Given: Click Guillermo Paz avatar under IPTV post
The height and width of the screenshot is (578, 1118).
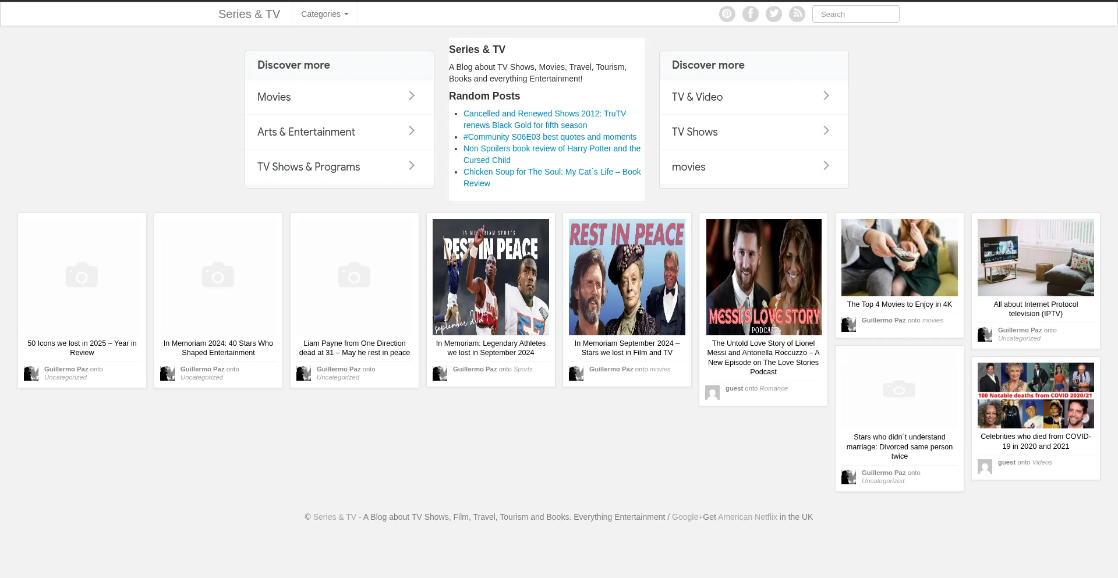Looking at the screenshot, I should point(985,335).
